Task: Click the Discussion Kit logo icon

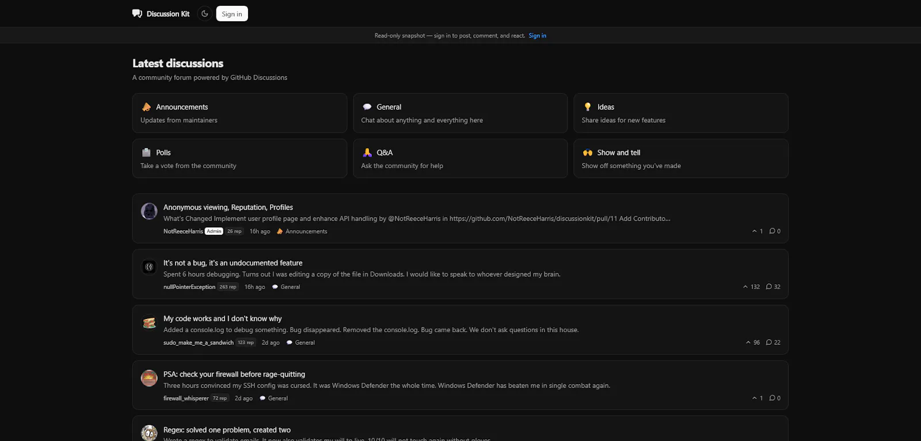Action: pyautogui.click(x=137, y=14)
